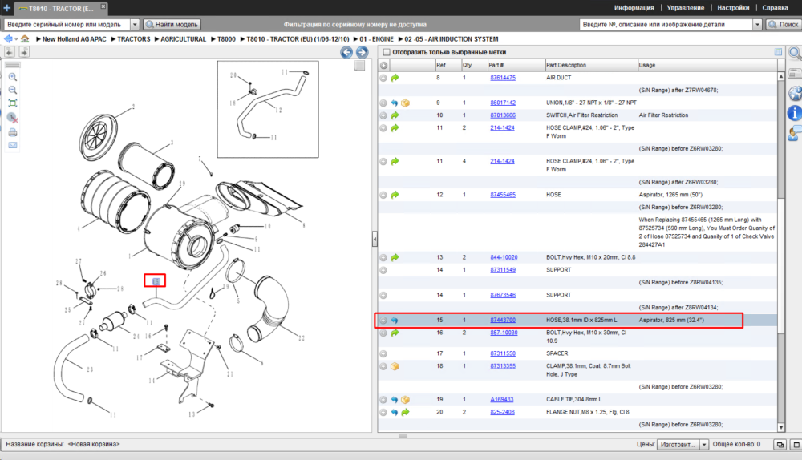The image size is (802, 460).
Task: Click the SUPPORT description for 87311549
Action: pyautogui.click(x=558, y=270)
